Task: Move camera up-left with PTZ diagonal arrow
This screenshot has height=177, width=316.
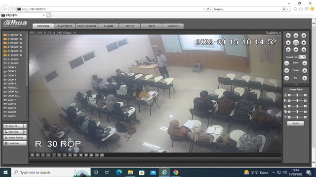Action: click(288, 35)
